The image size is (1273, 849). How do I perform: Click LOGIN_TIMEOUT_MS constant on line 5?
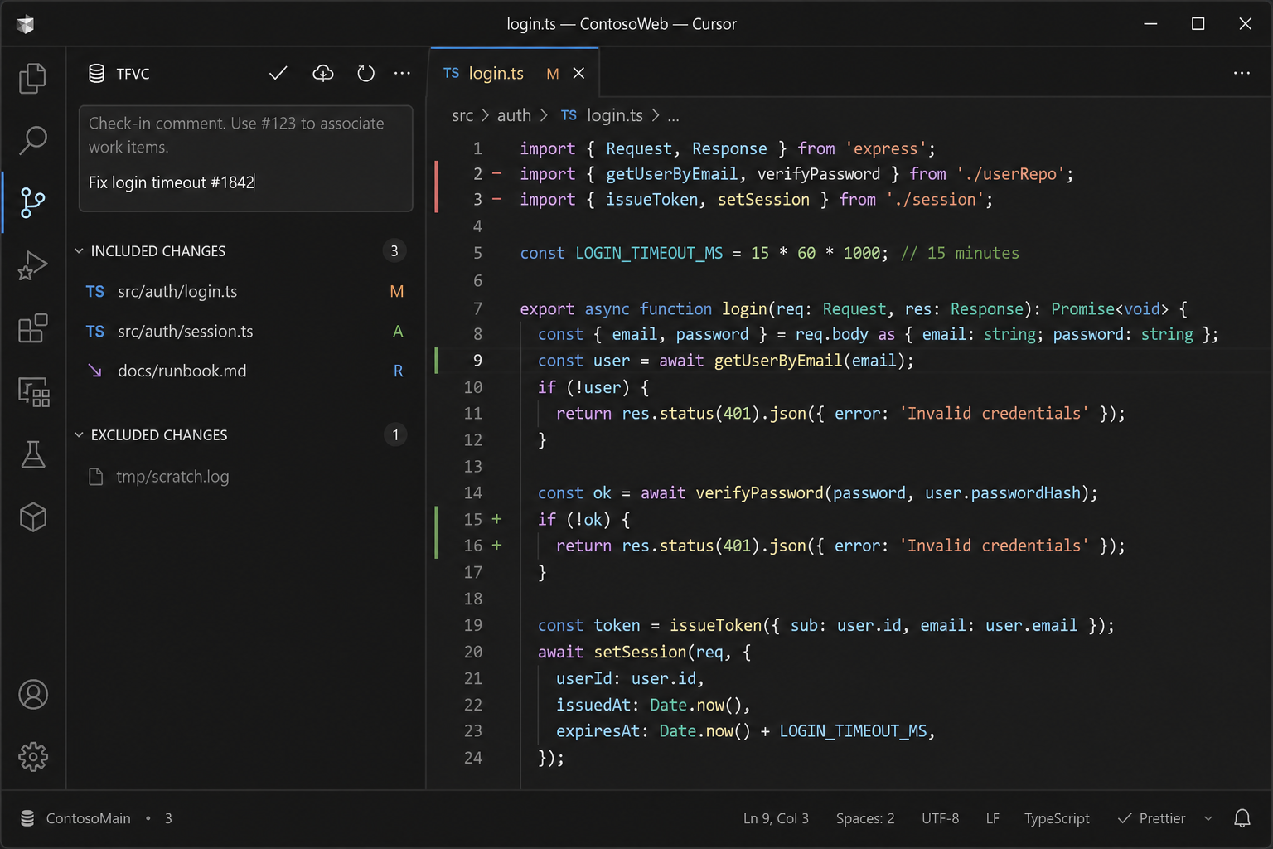click(x=649, y=253)
